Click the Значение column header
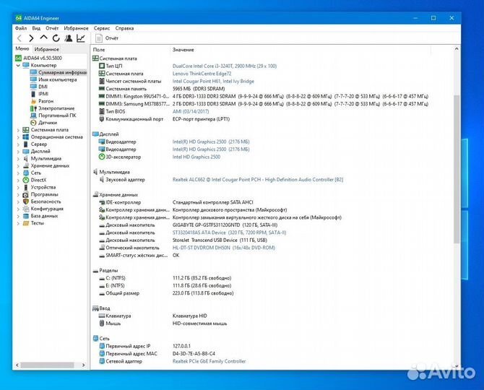This screenshot has width=484, height=390. [183, 50]
